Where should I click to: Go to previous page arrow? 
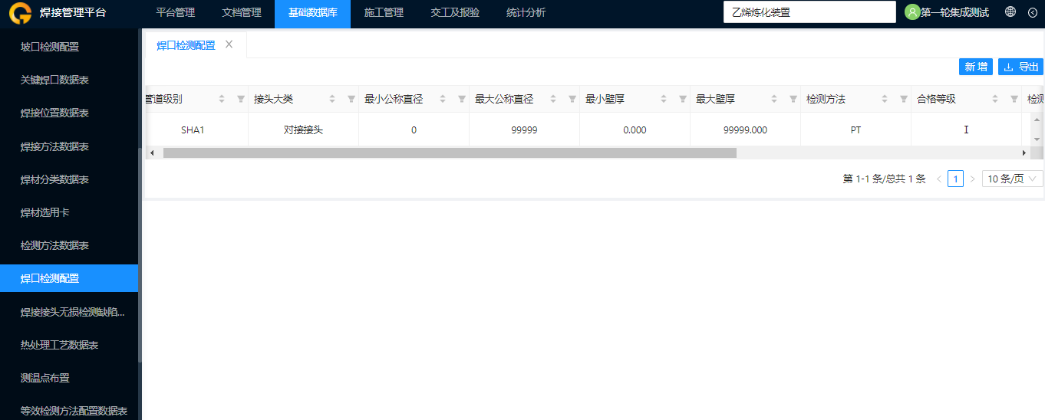click(x=938, y=179)
